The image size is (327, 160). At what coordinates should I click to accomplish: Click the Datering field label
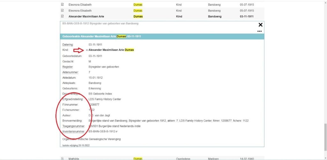68,44
